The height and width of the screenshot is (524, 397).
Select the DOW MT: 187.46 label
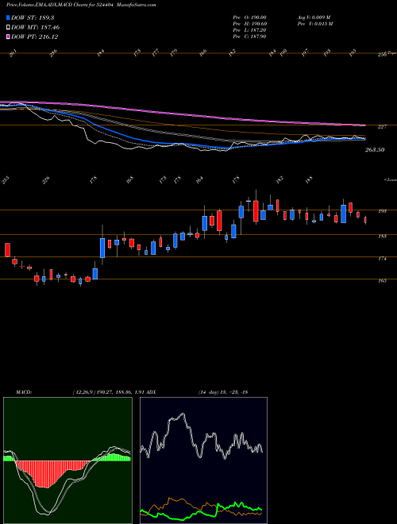36,28
